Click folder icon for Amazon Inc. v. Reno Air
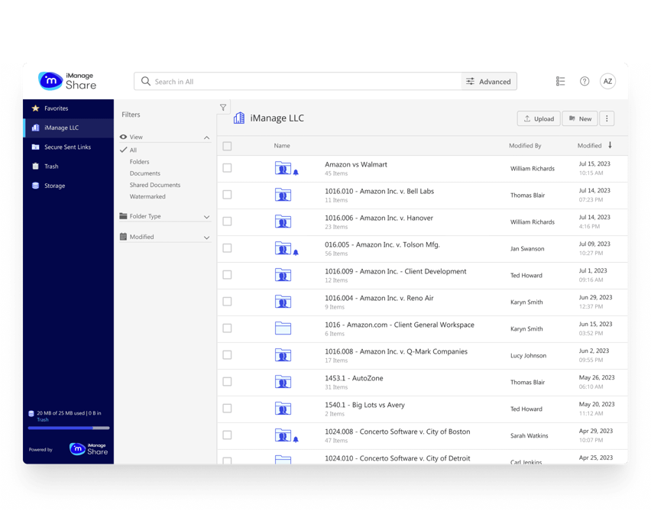 point(283,302)
